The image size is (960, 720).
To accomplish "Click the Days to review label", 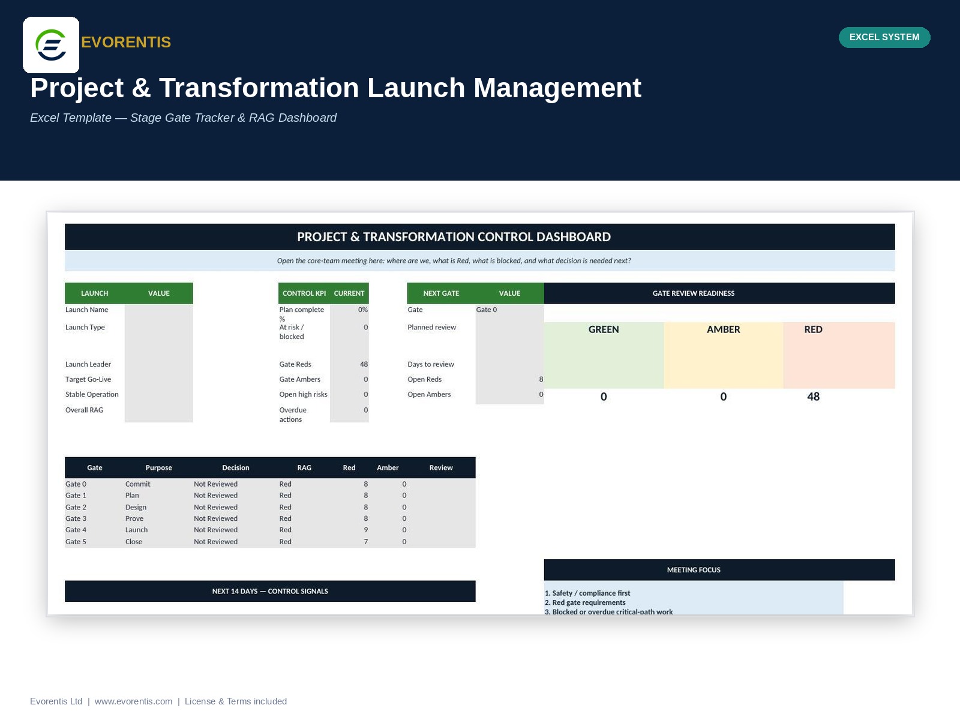I will click(x=431, y=364).
